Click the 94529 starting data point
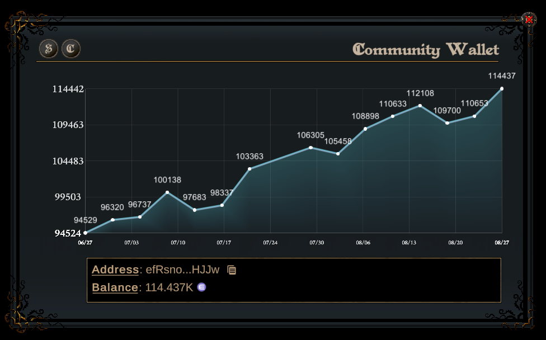 click(86, 233)
